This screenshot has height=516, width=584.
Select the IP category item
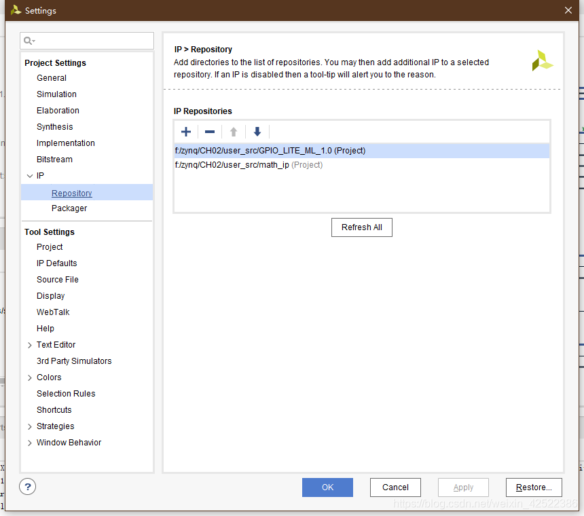(x=40, y=176)
